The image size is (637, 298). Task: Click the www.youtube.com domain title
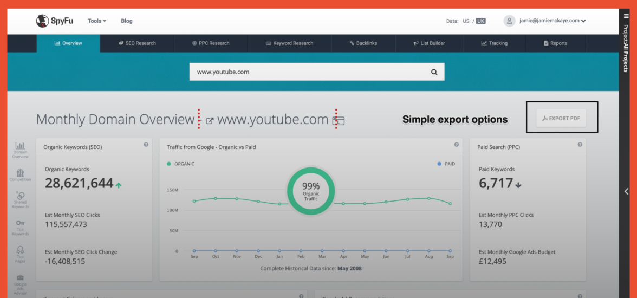(x=272, y=120)
